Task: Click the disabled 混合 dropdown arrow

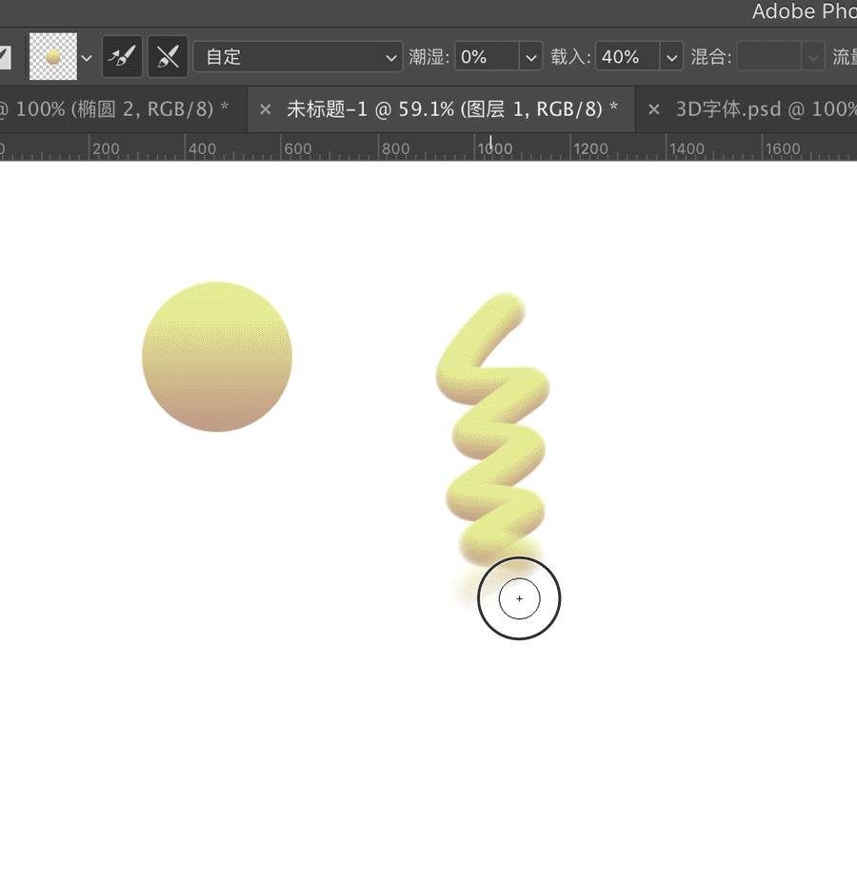Action: (x=814, y=57)
